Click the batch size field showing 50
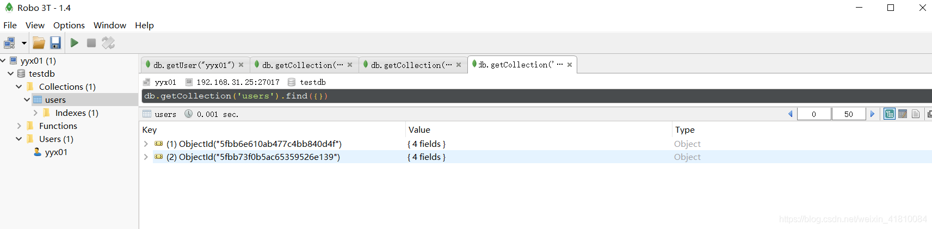 [x=848, y=114]
